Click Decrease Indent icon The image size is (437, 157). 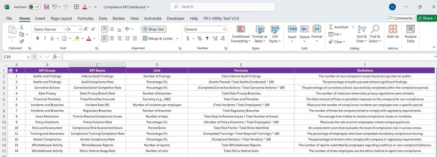(127, 38)
